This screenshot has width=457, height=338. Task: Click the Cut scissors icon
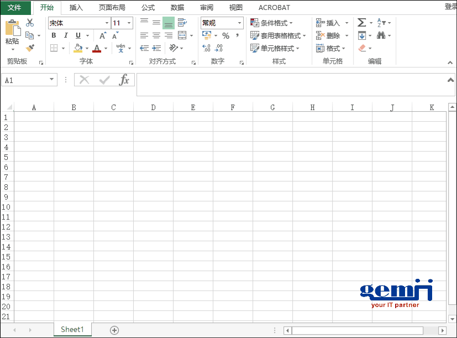coord(30,23)
